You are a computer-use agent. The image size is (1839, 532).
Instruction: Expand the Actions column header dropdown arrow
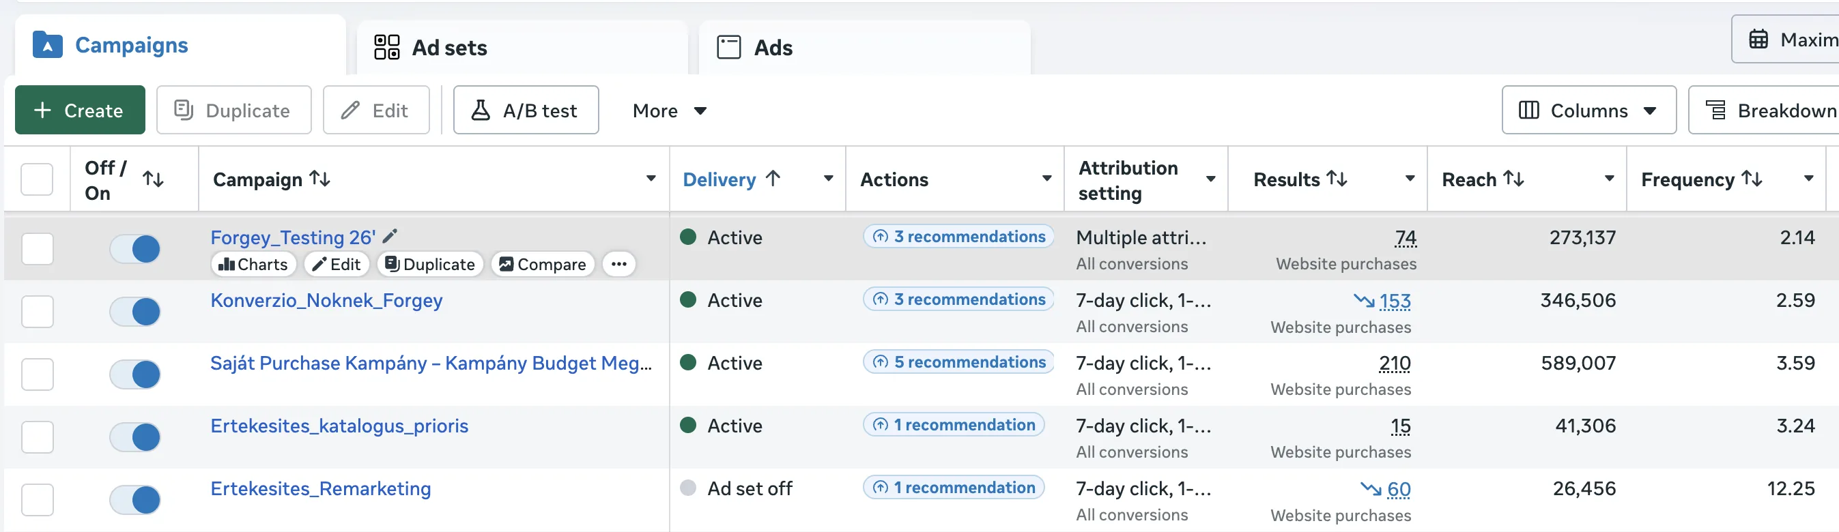(1046, 178)
